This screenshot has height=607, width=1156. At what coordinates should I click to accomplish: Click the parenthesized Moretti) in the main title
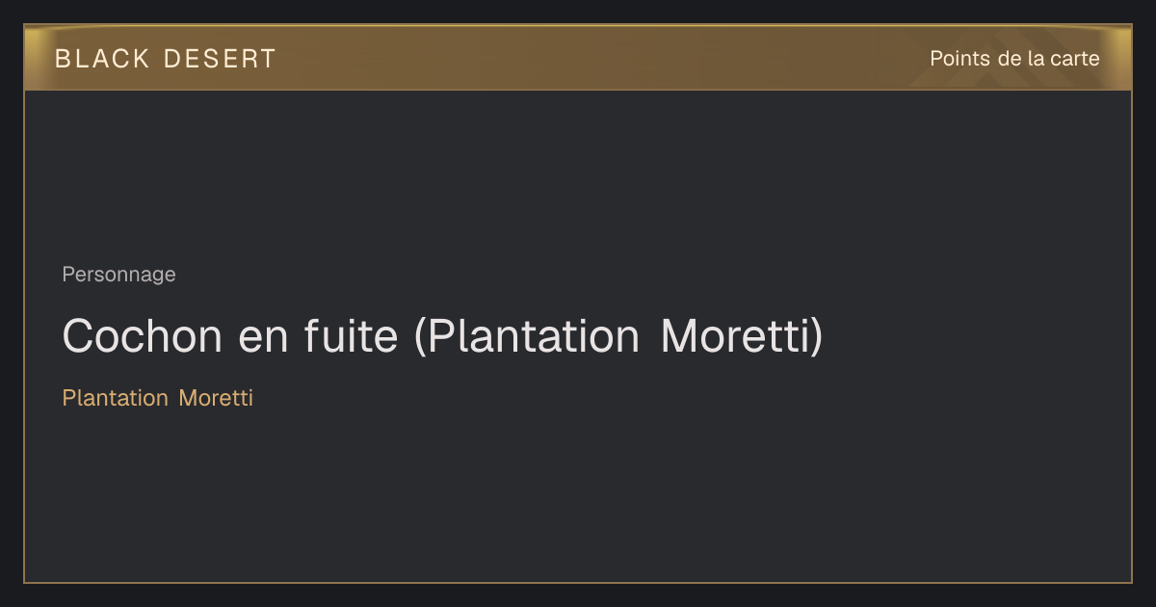pyautogui.click(x=743, y=336)
